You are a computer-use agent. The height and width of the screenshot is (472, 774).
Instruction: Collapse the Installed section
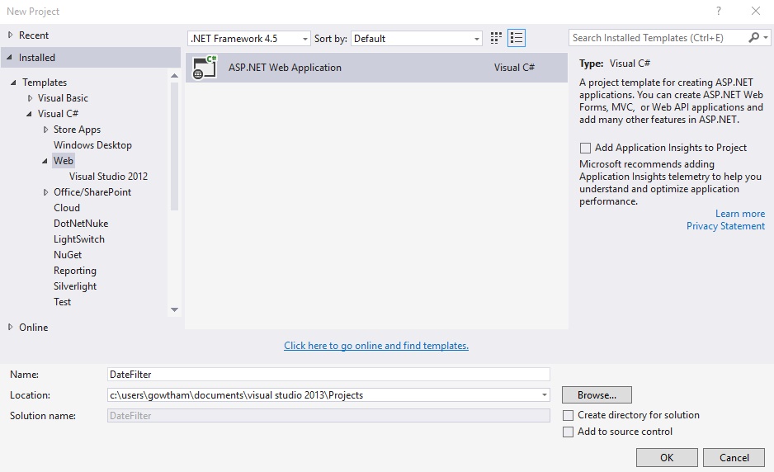tap(9, 57)
